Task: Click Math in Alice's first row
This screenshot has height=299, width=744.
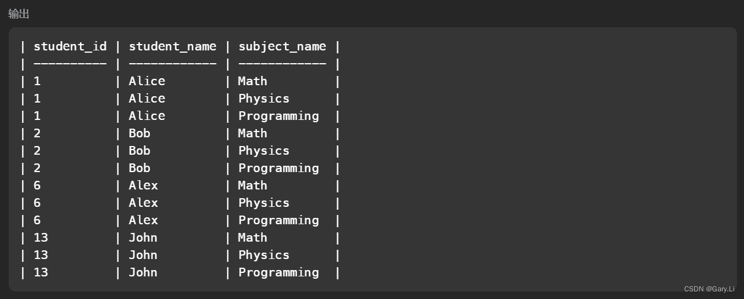Action: [252, 81]
